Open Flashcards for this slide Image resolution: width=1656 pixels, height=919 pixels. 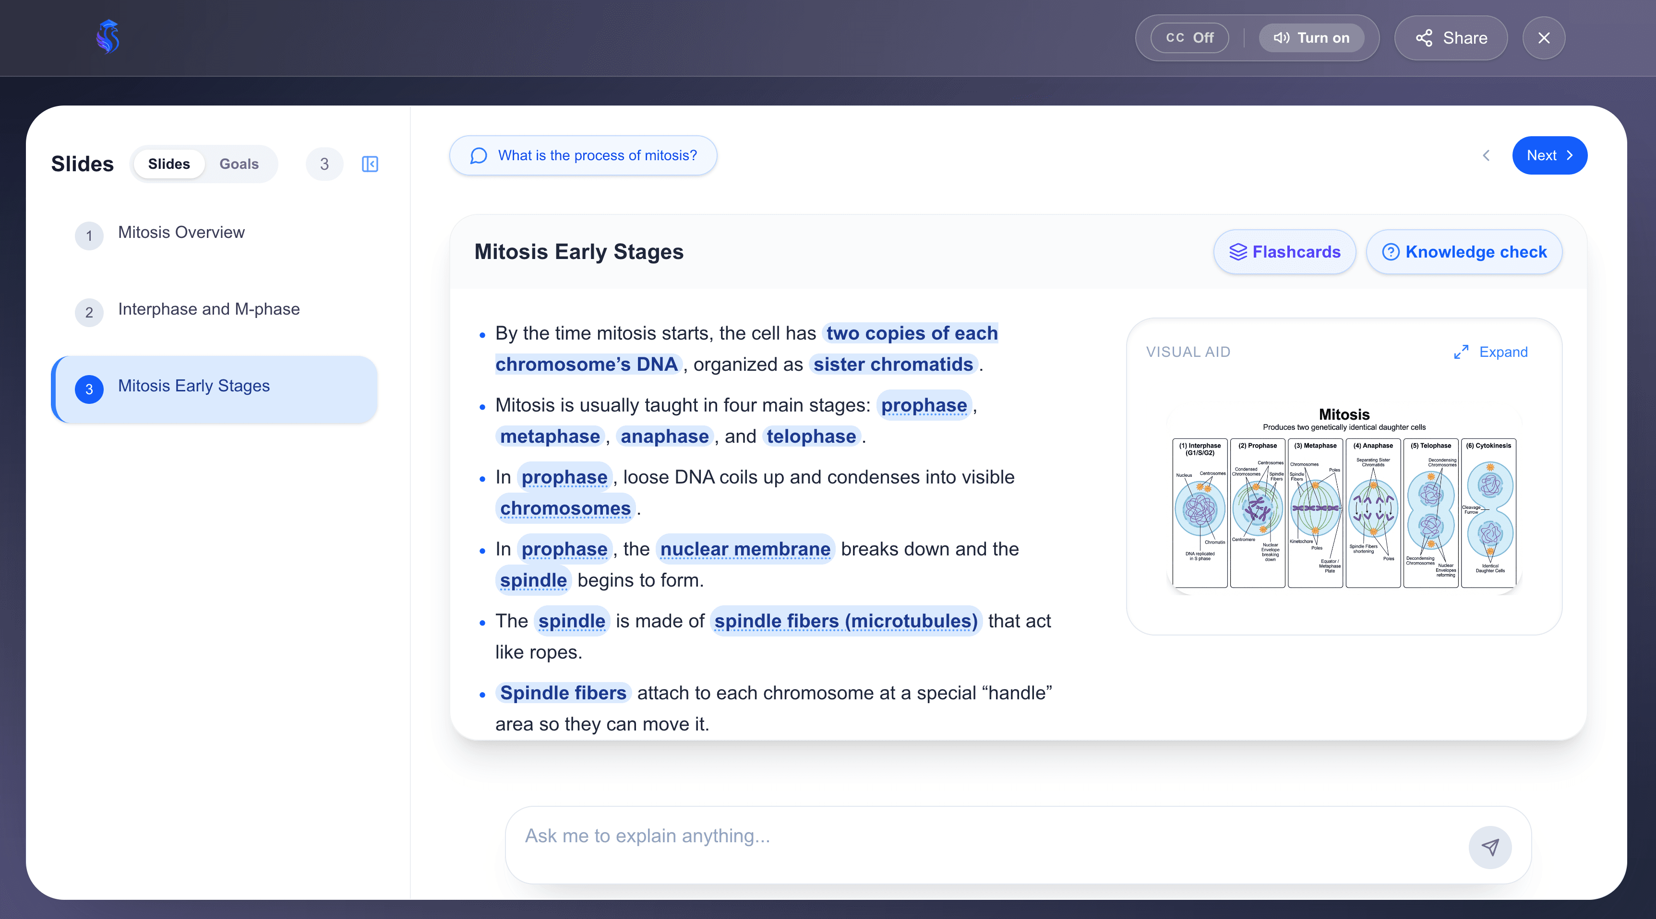coord(1284,252)
